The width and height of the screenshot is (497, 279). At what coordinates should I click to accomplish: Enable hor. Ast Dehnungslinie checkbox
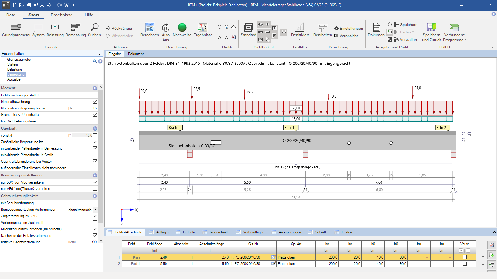[x=95, y=121]
